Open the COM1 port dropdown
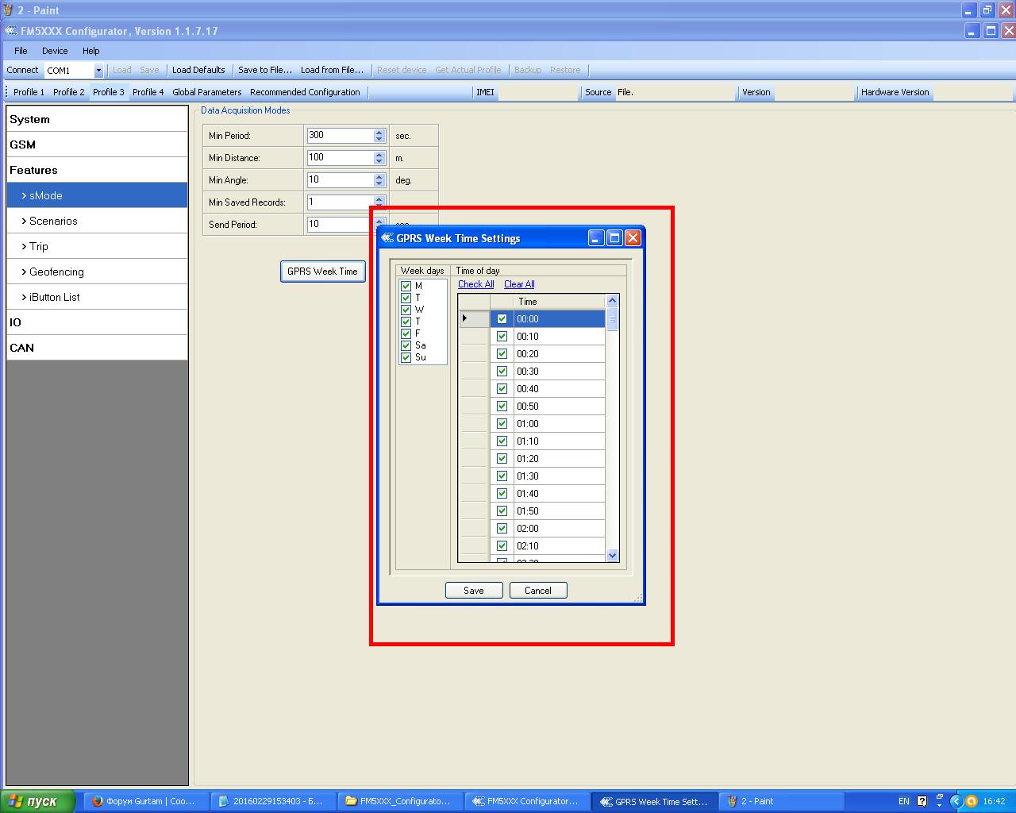The image size is (1016, 813). tap(98, 71)
